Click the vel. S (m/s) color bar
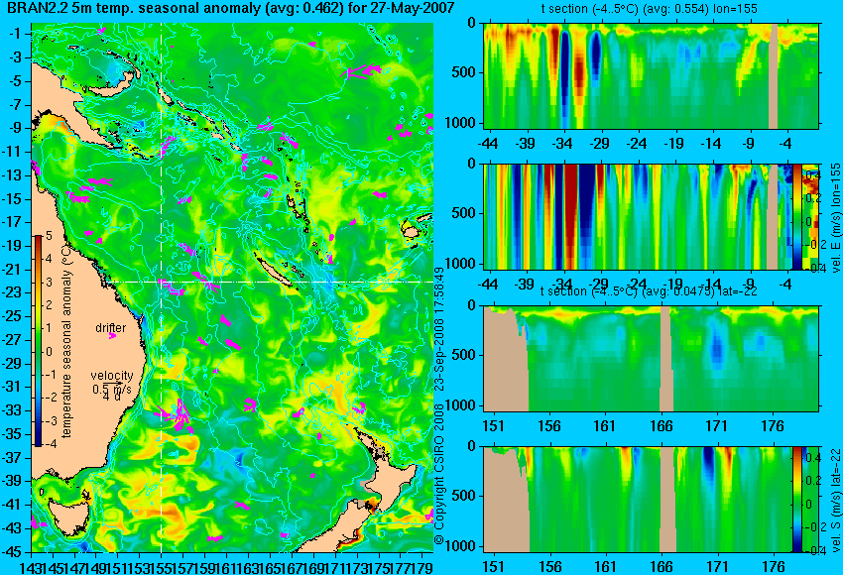Screen dimensions: 843x575 pos(796,500)
